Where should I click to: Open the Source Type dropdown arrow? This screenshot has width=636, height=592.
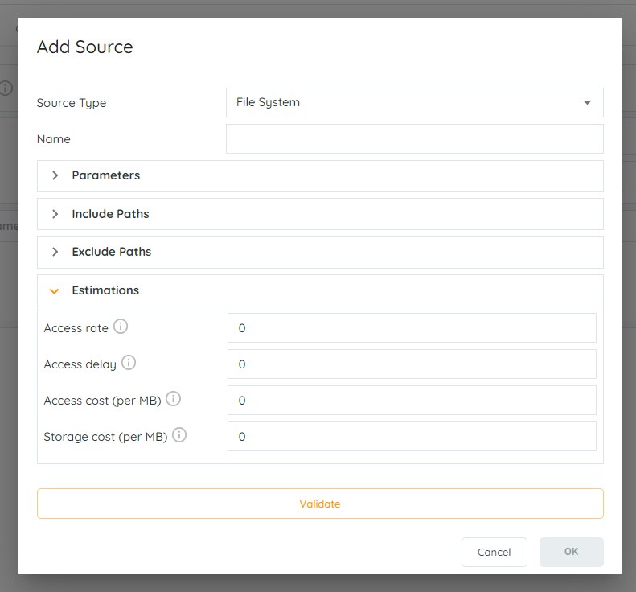click(587, 103)
